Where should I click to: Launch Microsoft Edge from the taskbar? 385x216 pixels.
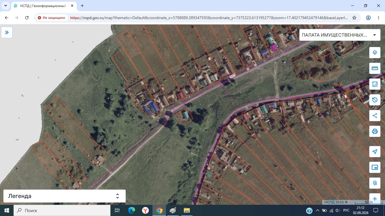point(132,210)
